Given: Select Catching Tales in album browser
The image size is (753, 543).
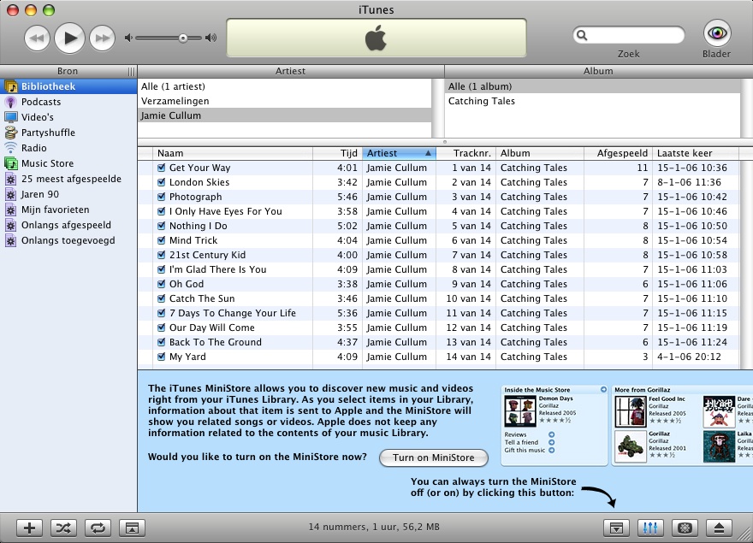Looking at the screenshot, I should pos(592,101).
